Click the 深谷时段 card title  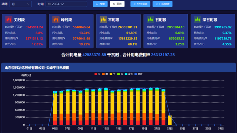coord(210,20)
